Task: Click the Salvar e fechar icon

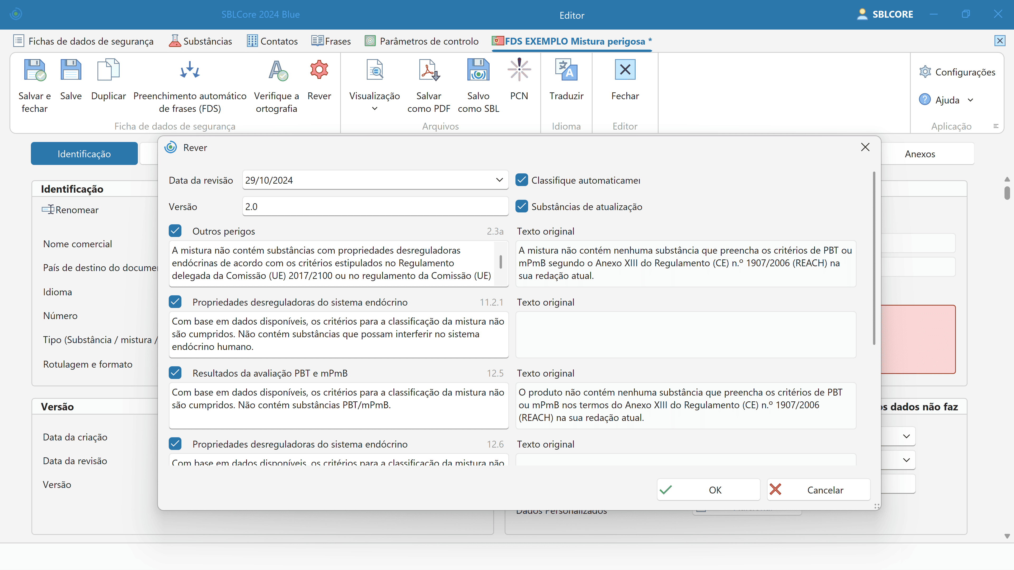Action: [35, 70]
